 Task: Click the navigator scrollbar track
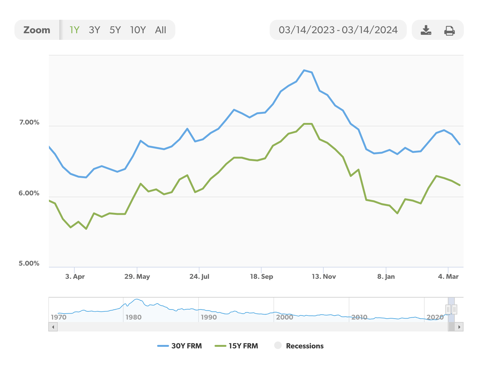251,327
